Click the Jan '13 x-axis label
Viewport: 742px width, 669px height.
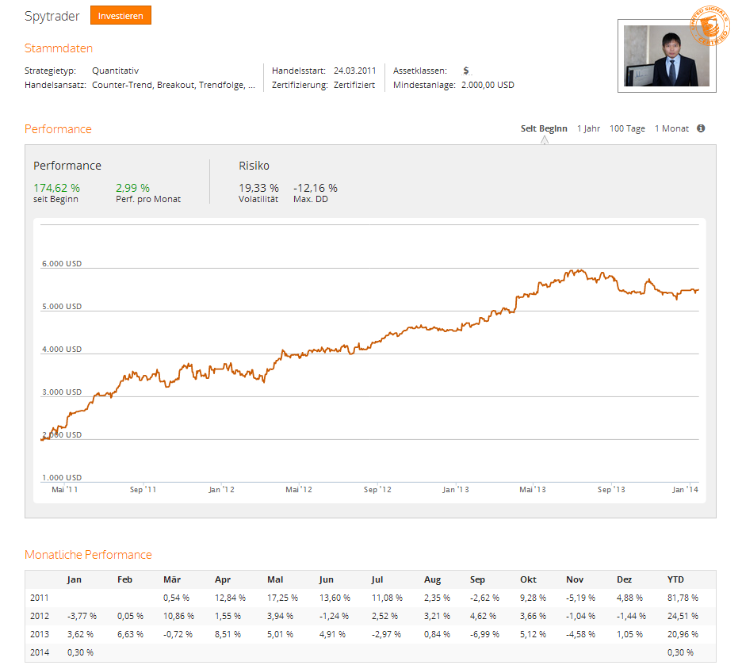455,490
